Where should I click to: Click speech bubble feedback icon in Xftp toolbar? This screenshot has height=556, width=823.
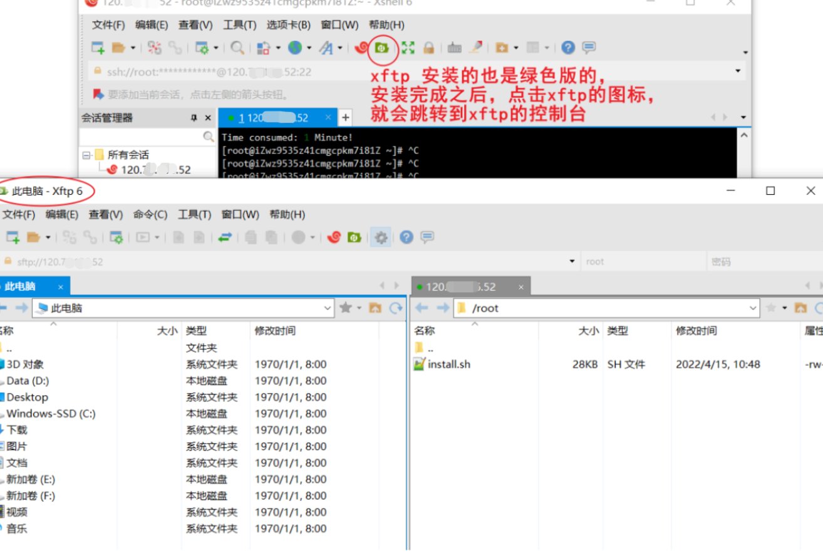(427, 237)
